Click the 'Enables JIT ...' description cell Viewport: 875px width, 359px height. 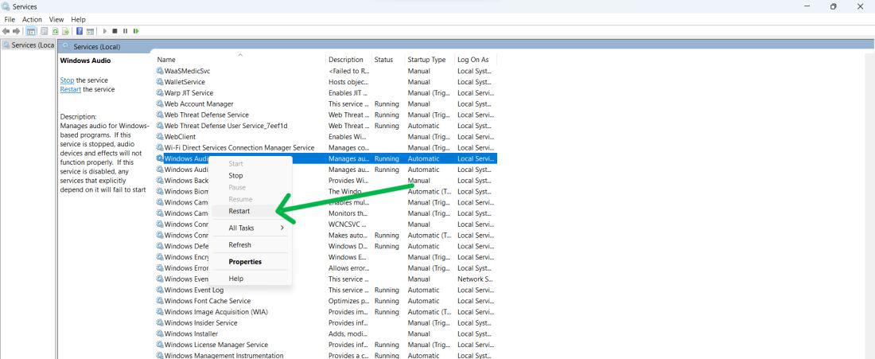(348, 92)
